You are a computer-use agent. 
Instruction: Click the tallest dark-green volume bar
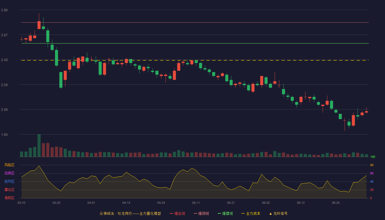[39, 145]
